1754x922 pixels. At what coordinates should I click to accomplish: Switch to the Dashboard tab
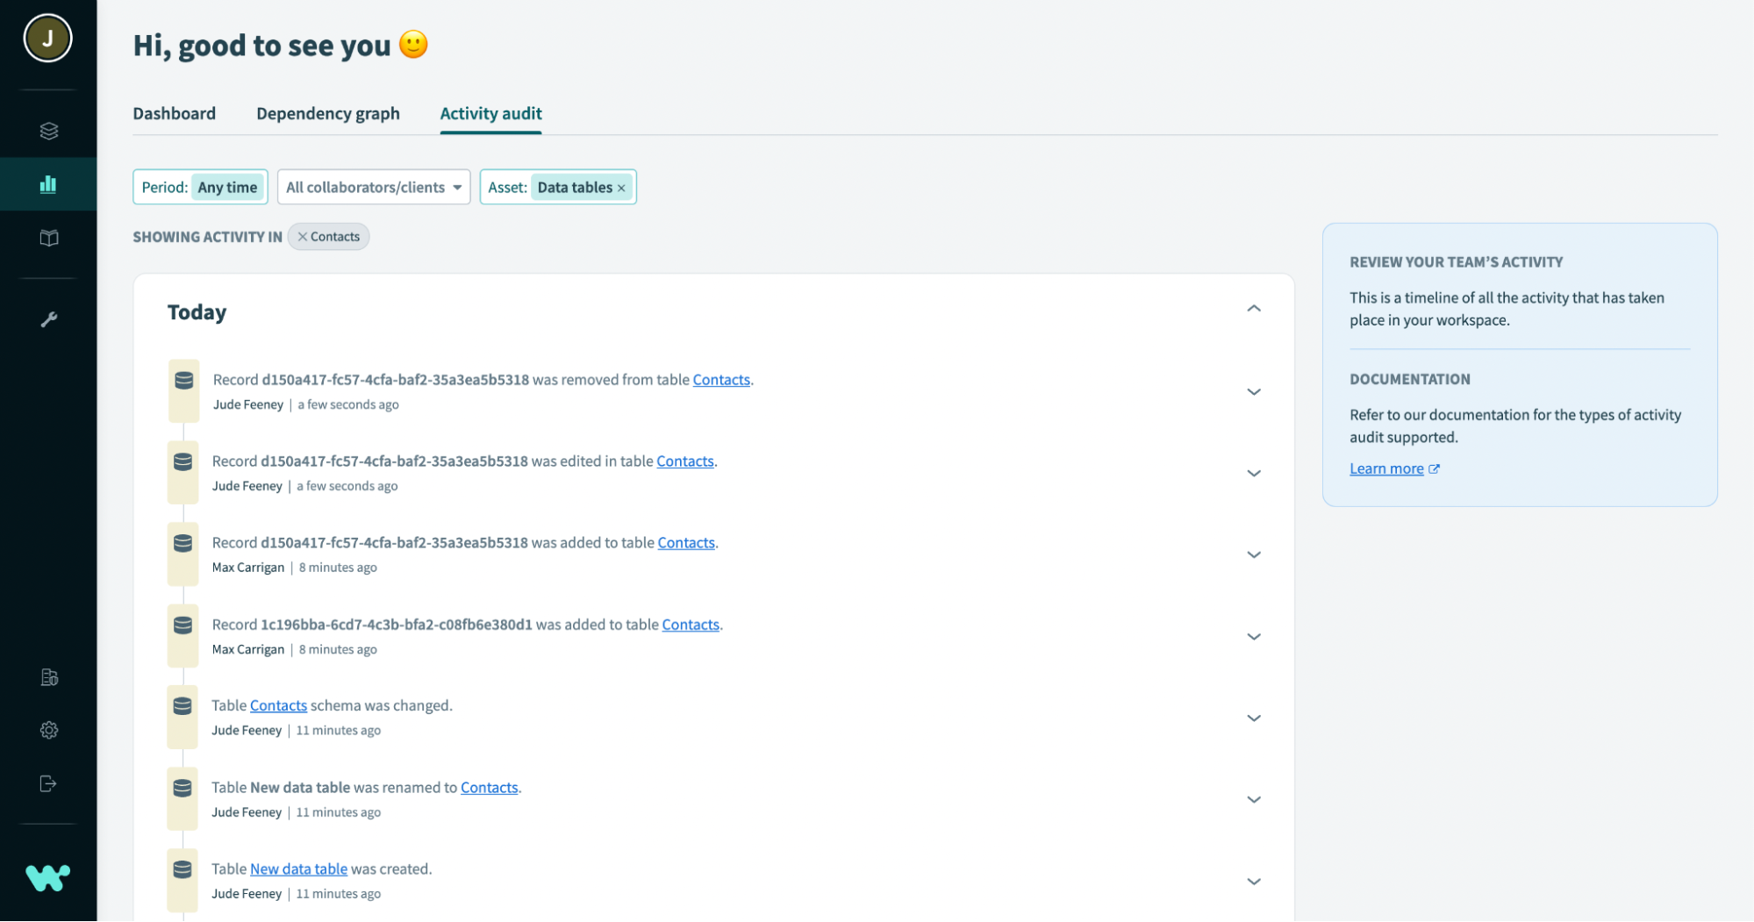click(174, 113)
